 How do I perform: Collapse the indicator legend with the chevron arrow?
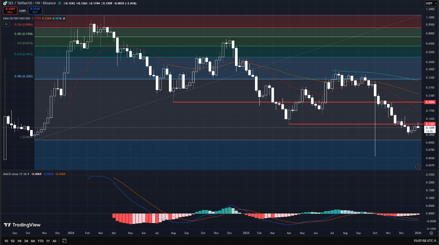6,24
